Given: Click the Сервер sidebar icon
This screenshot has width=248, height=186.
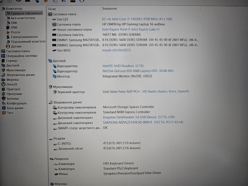Looking at the screenshot, I should [x=3, y=61].
